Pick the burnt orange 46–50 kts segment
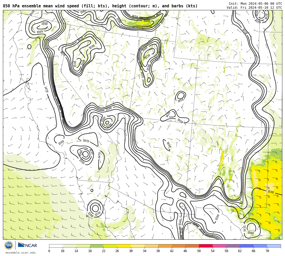The height and width of the screenshot is (256, 285). (192, 246)
